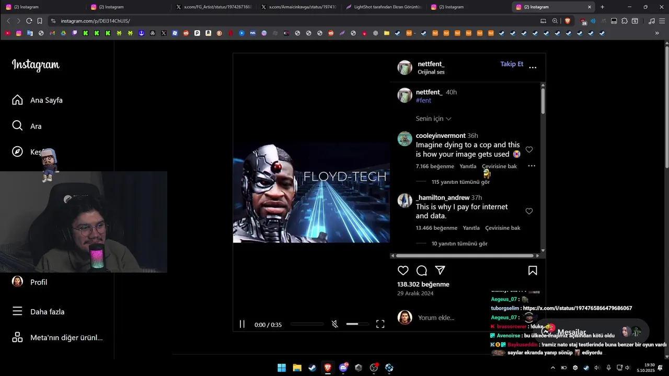Open the post comment bubble icon
This screenshot has width=669, height=376.
(x=422, y=271)
